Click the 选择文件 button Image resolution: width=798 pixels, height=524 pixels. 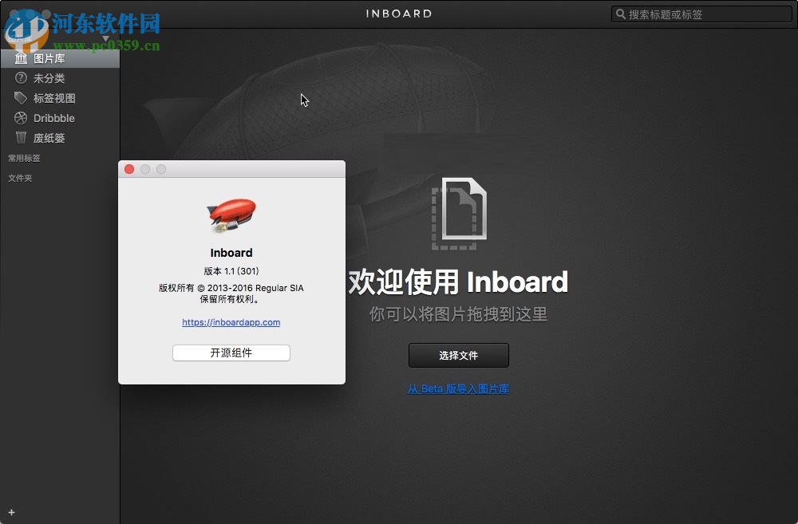[458, 355]
